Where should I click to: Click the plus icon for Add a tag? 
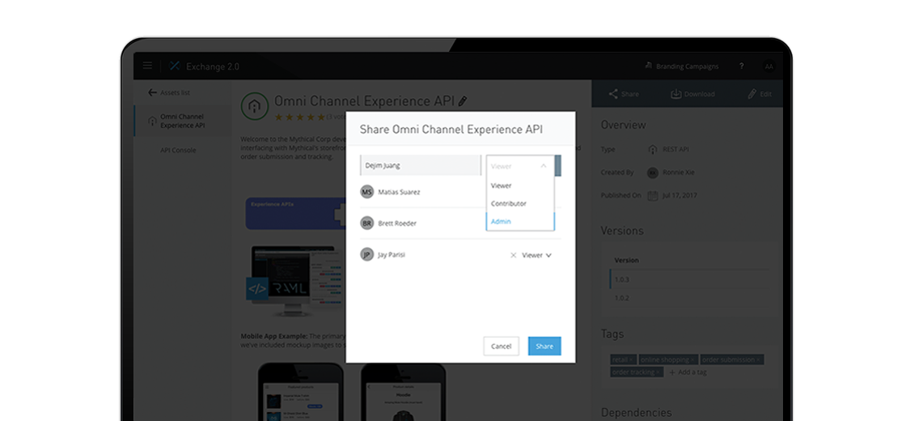[672, 372]
